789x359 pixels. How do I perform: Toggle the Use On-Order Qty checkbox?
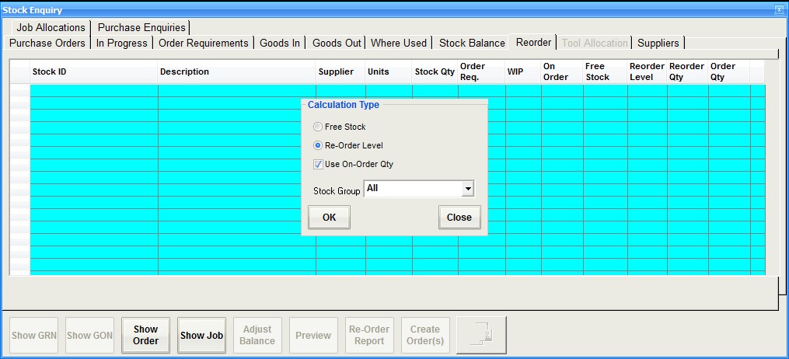[318, 164]
